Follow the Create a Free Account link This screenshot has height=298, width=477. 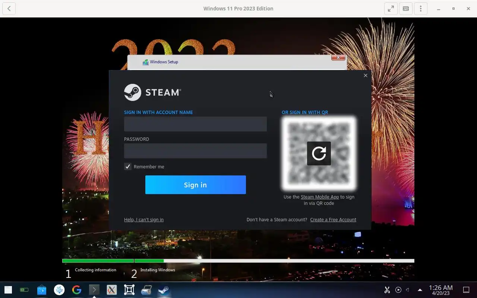click(x=333, y=219)
